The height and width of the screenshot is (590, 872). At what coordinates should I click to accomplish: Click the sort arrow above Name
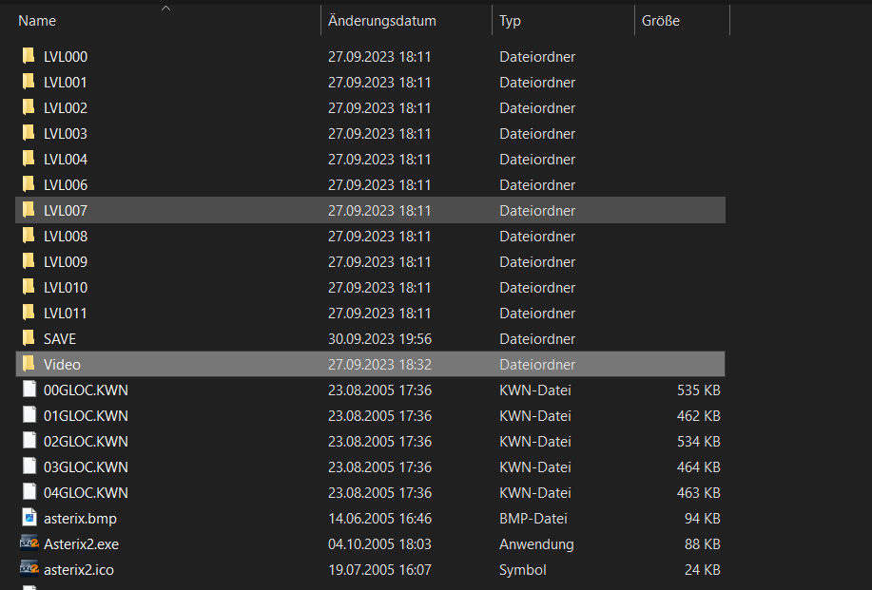coord(165,8)
